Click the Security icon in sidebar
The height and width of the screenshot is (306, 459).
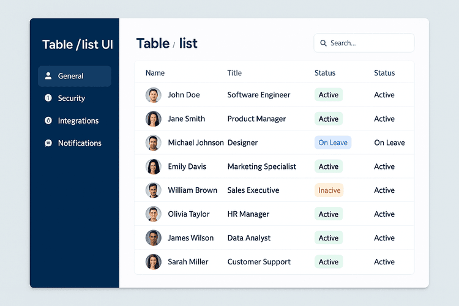48,99
